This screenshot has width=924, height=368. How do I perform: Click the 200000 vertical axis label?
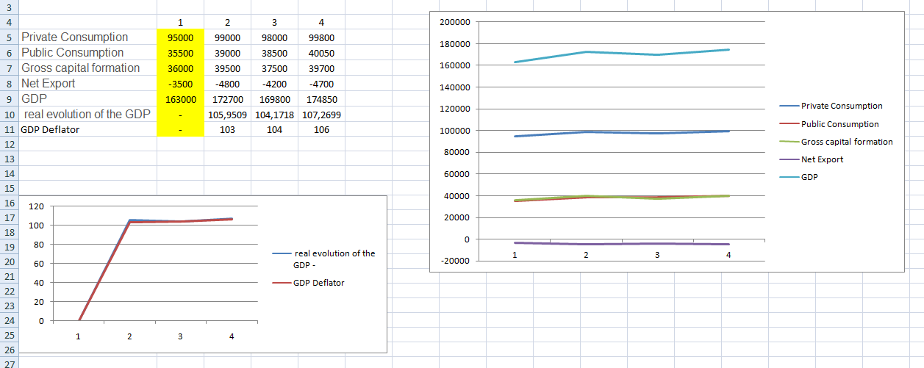454,22
